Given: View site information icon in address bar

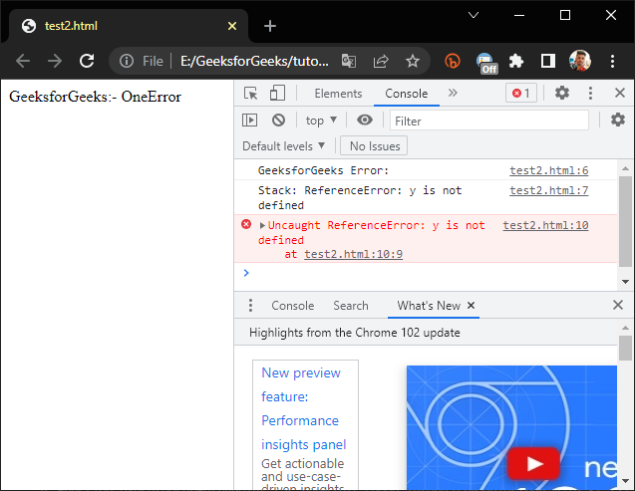Looking at the screenshot, I should [127, 61].
